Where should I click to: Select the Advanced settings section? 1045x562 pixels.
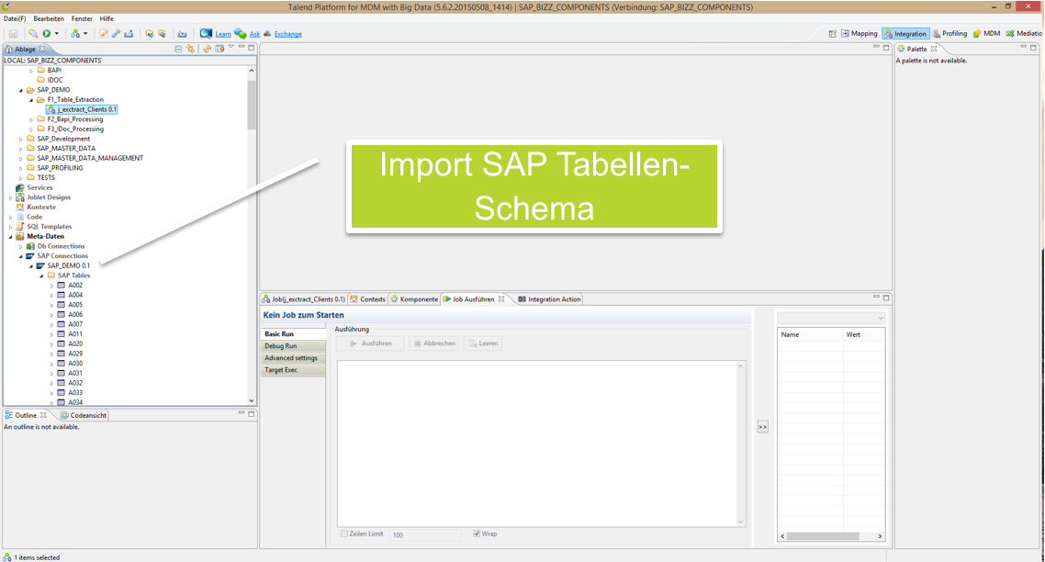click(294, 358)
